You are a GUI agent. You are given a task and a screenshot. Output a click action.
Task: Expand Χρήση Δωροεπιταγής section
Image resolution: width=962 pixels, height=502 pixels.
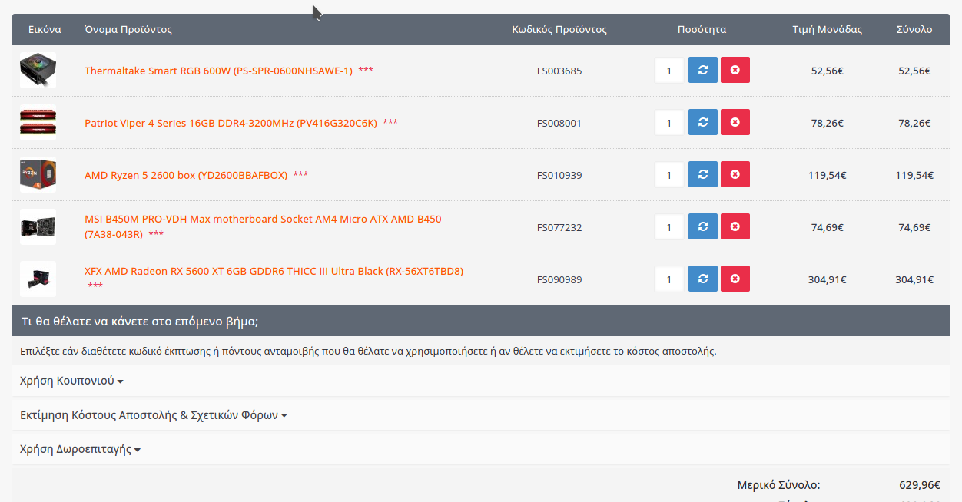[x=80, y=450]
